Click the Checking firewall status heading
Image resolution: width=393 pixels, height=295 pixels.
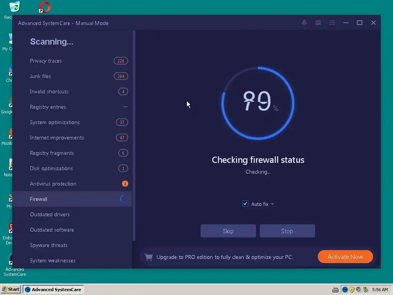(x=258, y=160)
